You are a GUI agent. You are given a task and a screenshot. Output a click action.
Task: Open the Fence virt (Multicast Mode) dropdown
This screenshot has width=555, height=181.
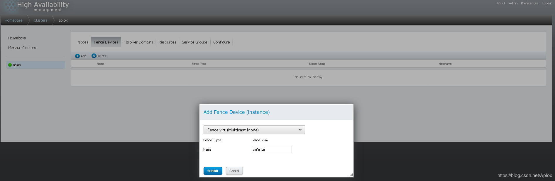[x=254, y=130]
